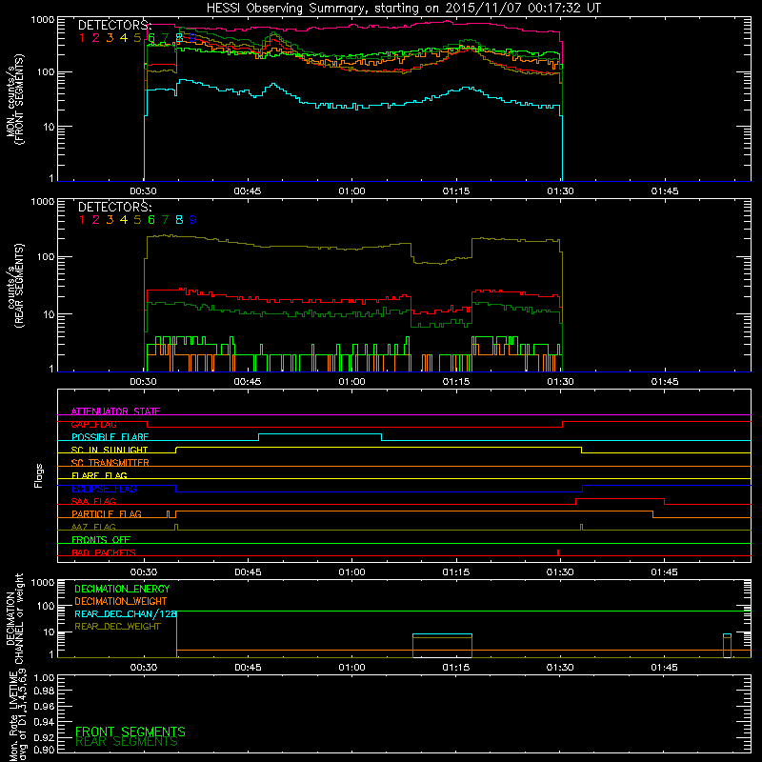Select the 'DECIMATION_WEIGHT' legend label
Image resolution: width=762 pixels, height=762 pixels.
pos(121,601)
